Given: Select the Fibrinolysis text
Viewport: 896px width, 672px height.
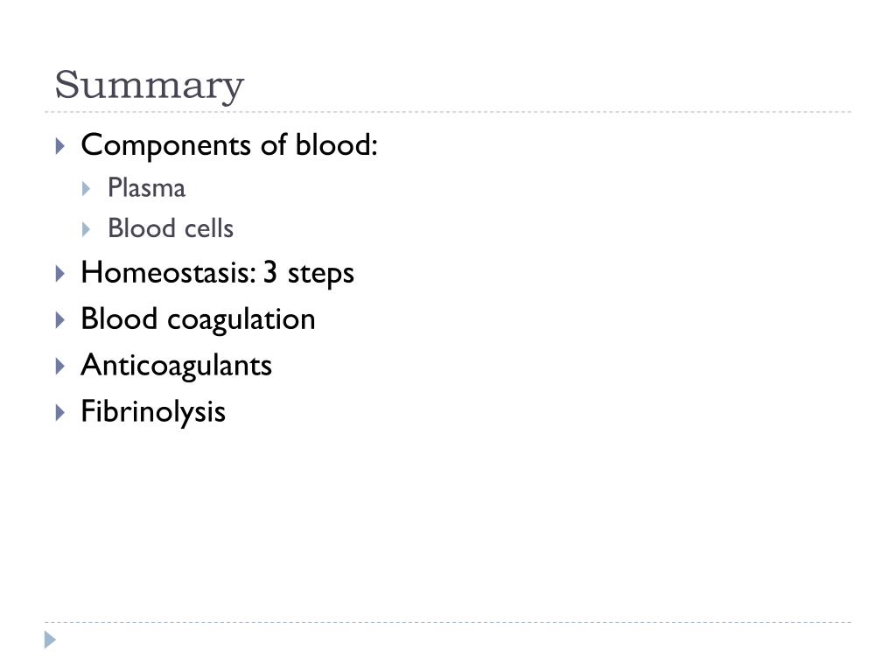Looking at the screenshot, I should tap(153, 412).
